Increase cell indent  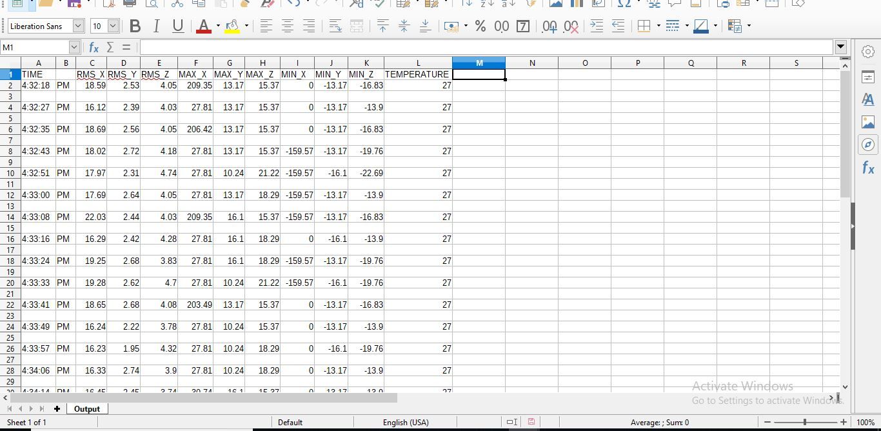(597, 26)
